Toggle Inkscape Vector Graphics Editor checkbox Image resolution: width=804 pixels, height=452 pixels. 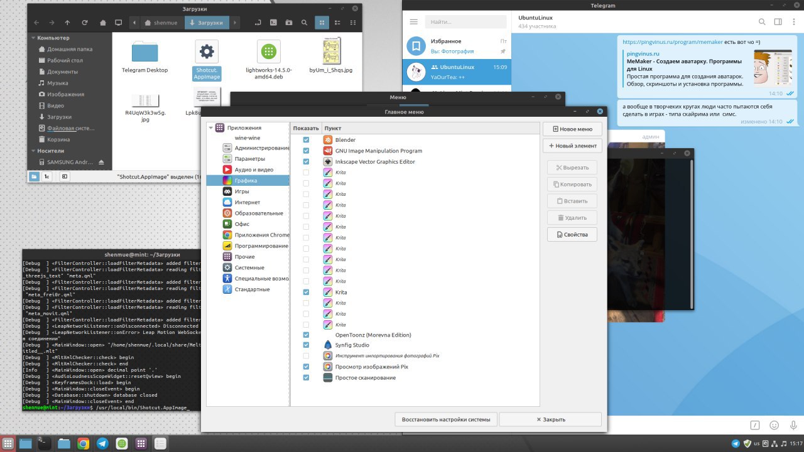(x=306, y=161)
